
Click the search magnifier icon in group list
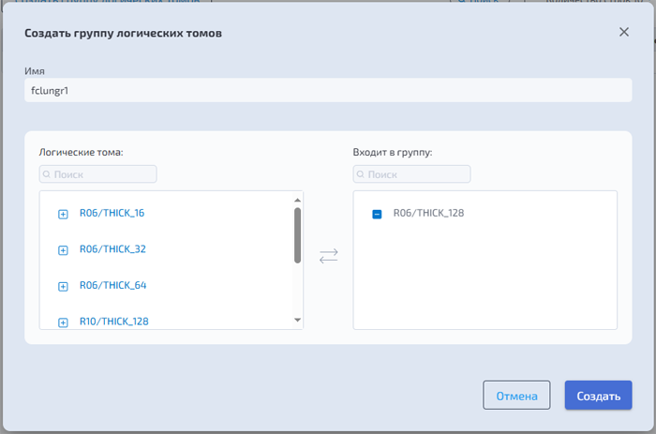point(360,174)
